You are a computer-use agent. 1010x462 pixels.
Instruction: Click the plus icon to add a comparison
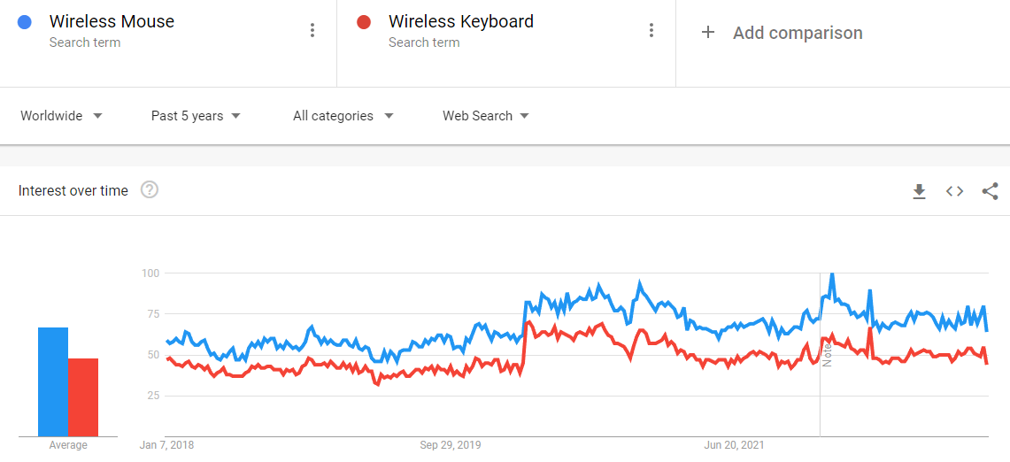tap(708, 33)
